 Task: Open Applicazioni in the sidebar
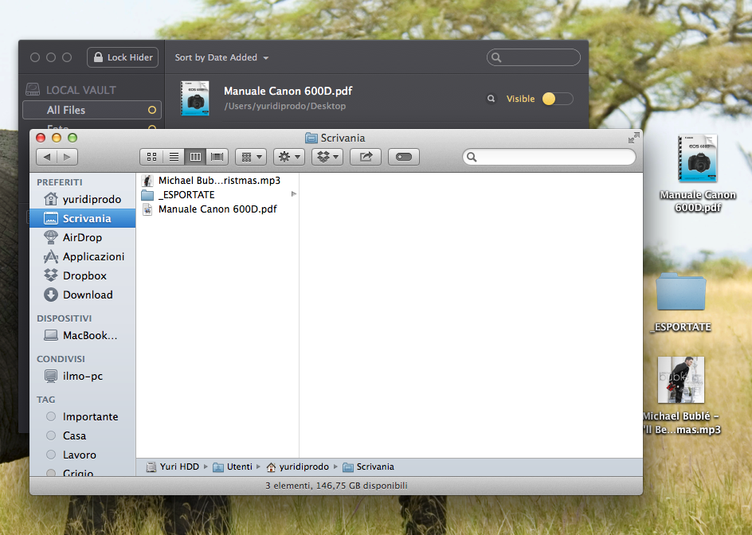(83, 256)
